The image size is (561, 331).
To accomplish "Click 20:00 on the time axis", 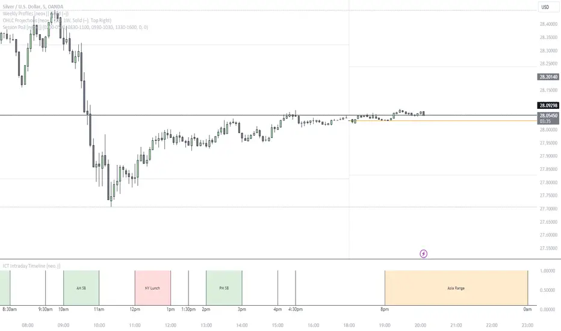I will coord(420,324).
